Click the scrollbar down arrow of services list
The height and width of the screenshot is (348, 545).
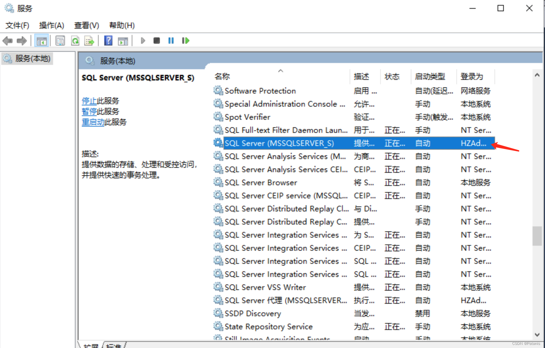point(537,335)
